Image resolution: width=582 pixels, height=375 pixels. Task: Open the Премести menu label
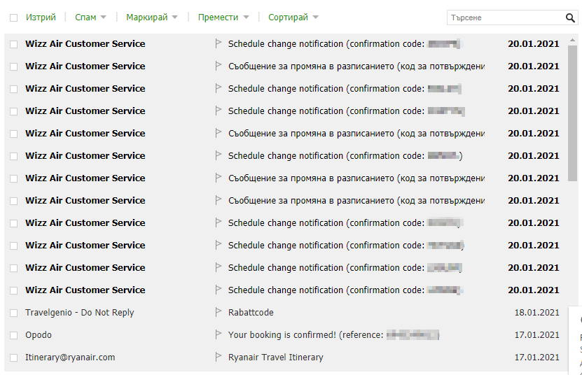tap(218, 17)
